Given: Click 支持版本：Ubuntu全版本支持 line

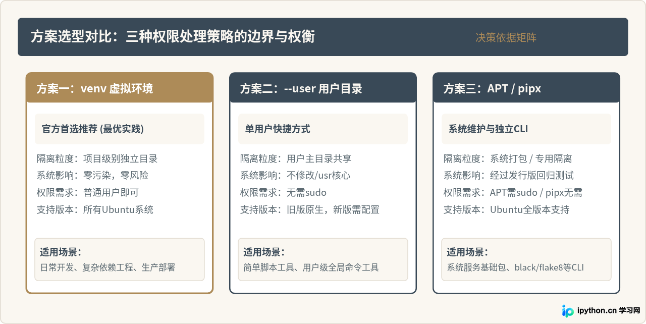Looking at the screenshot, I should [506, 209].
